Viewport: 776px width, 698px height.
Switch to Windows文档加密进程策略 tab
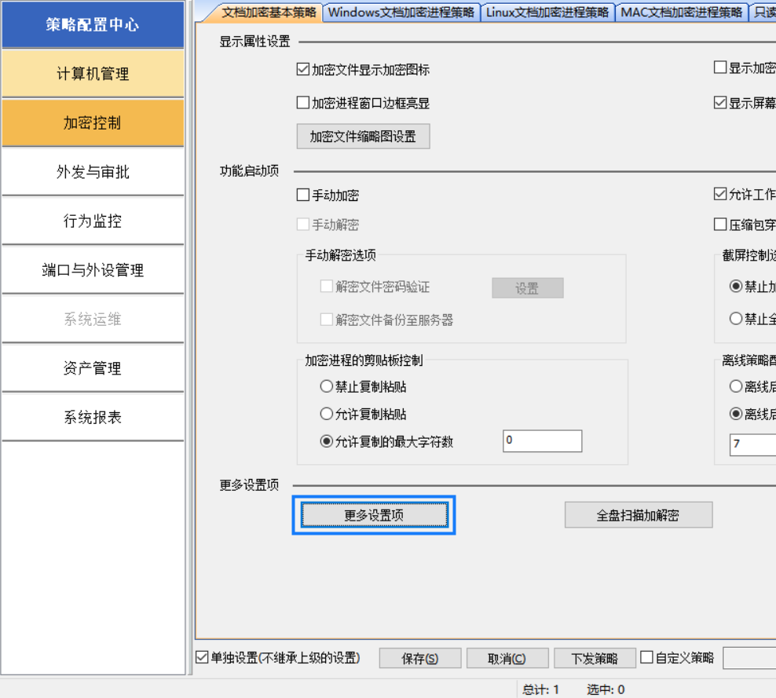click(x=401, y=12)
